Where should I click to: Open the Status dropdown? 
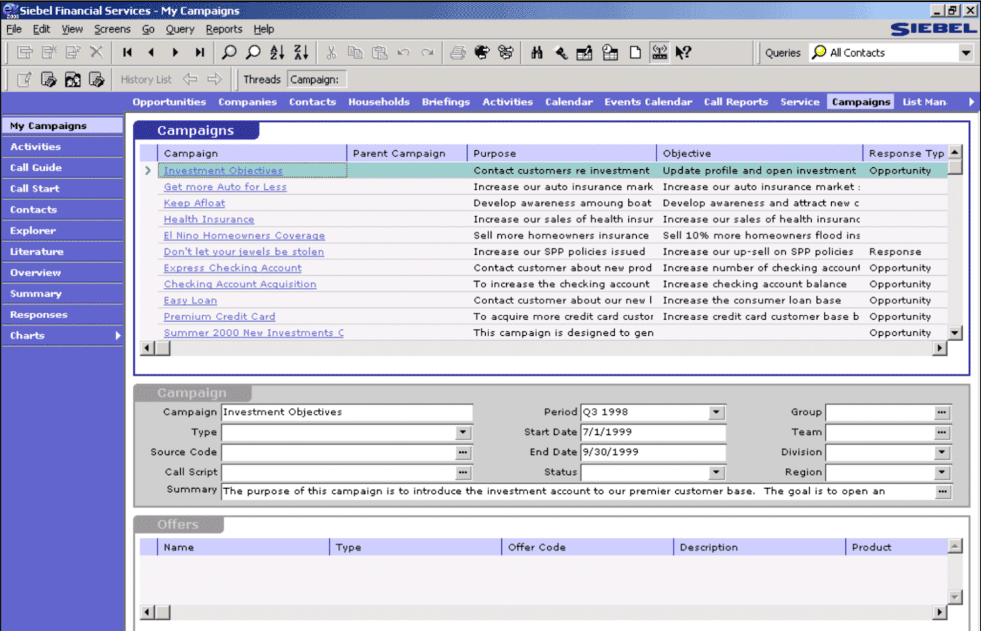click(717, 473)
